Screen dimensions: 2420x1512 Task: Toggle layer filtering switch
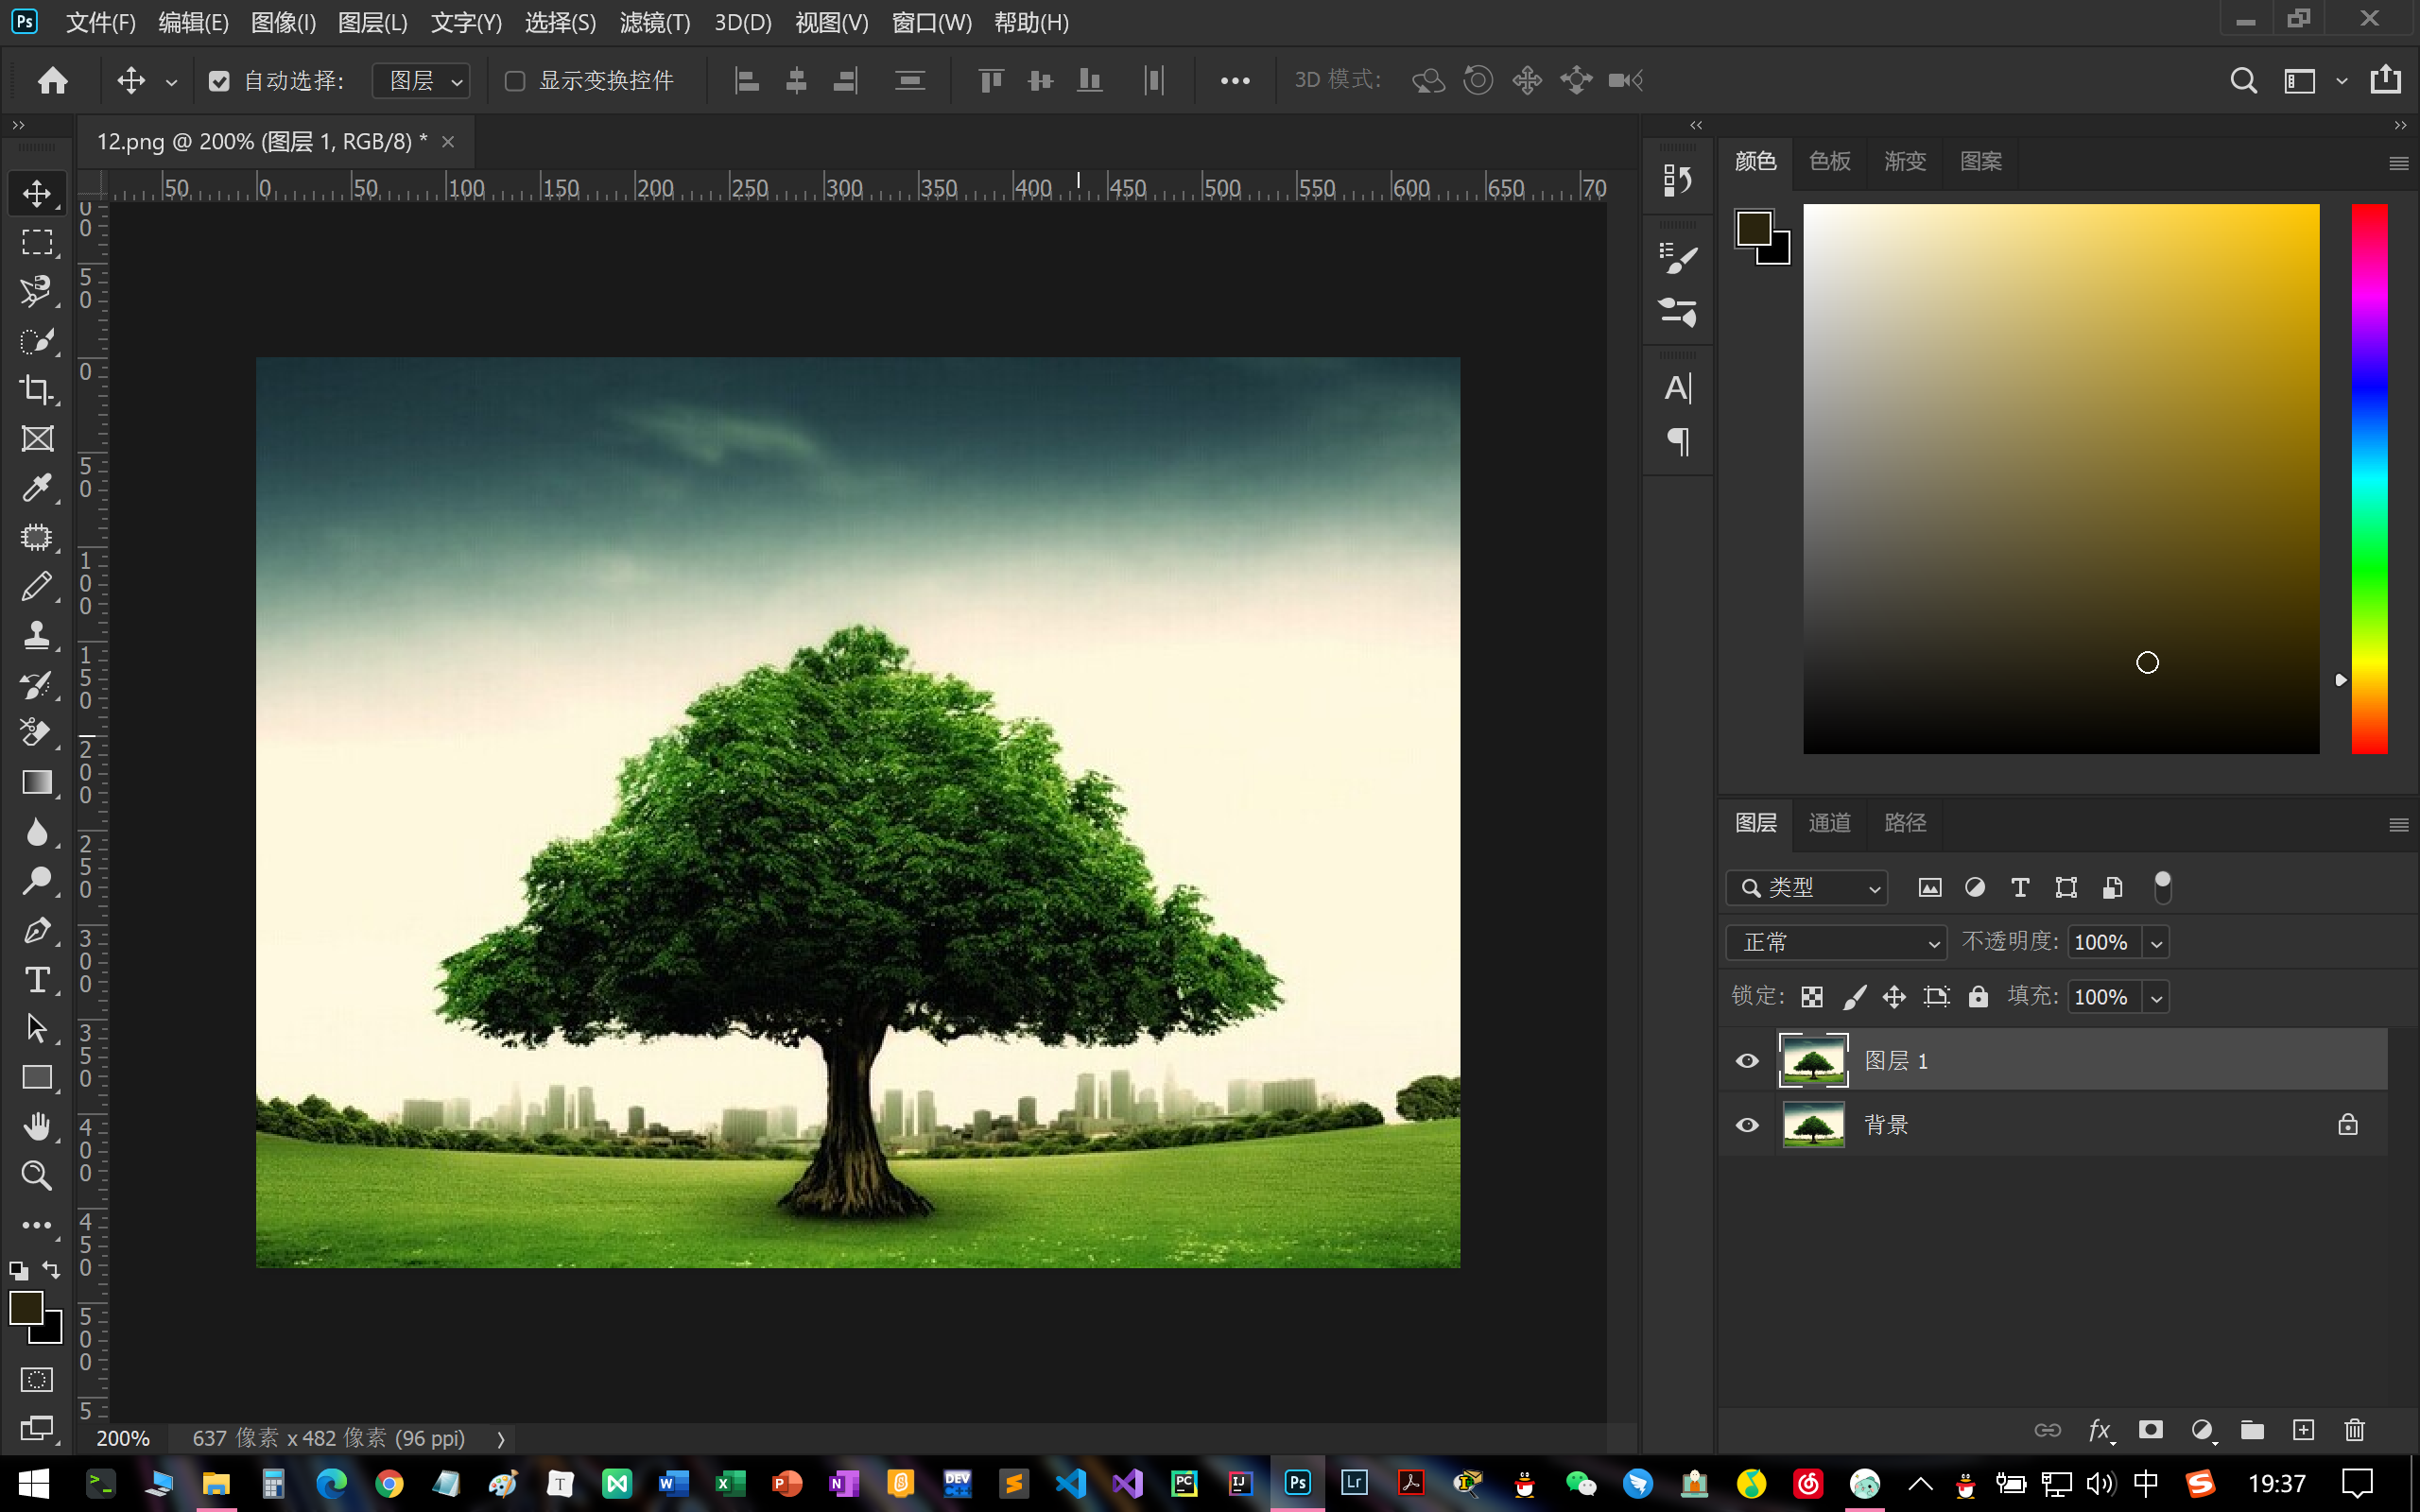click(2162, 887)
